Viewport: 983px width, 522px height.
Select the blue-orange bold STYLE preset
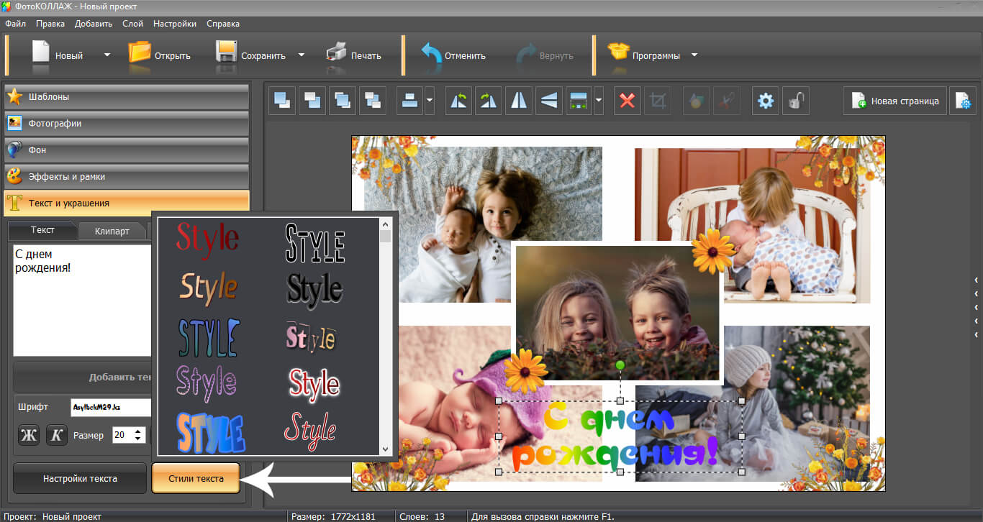tap(211, 433)
